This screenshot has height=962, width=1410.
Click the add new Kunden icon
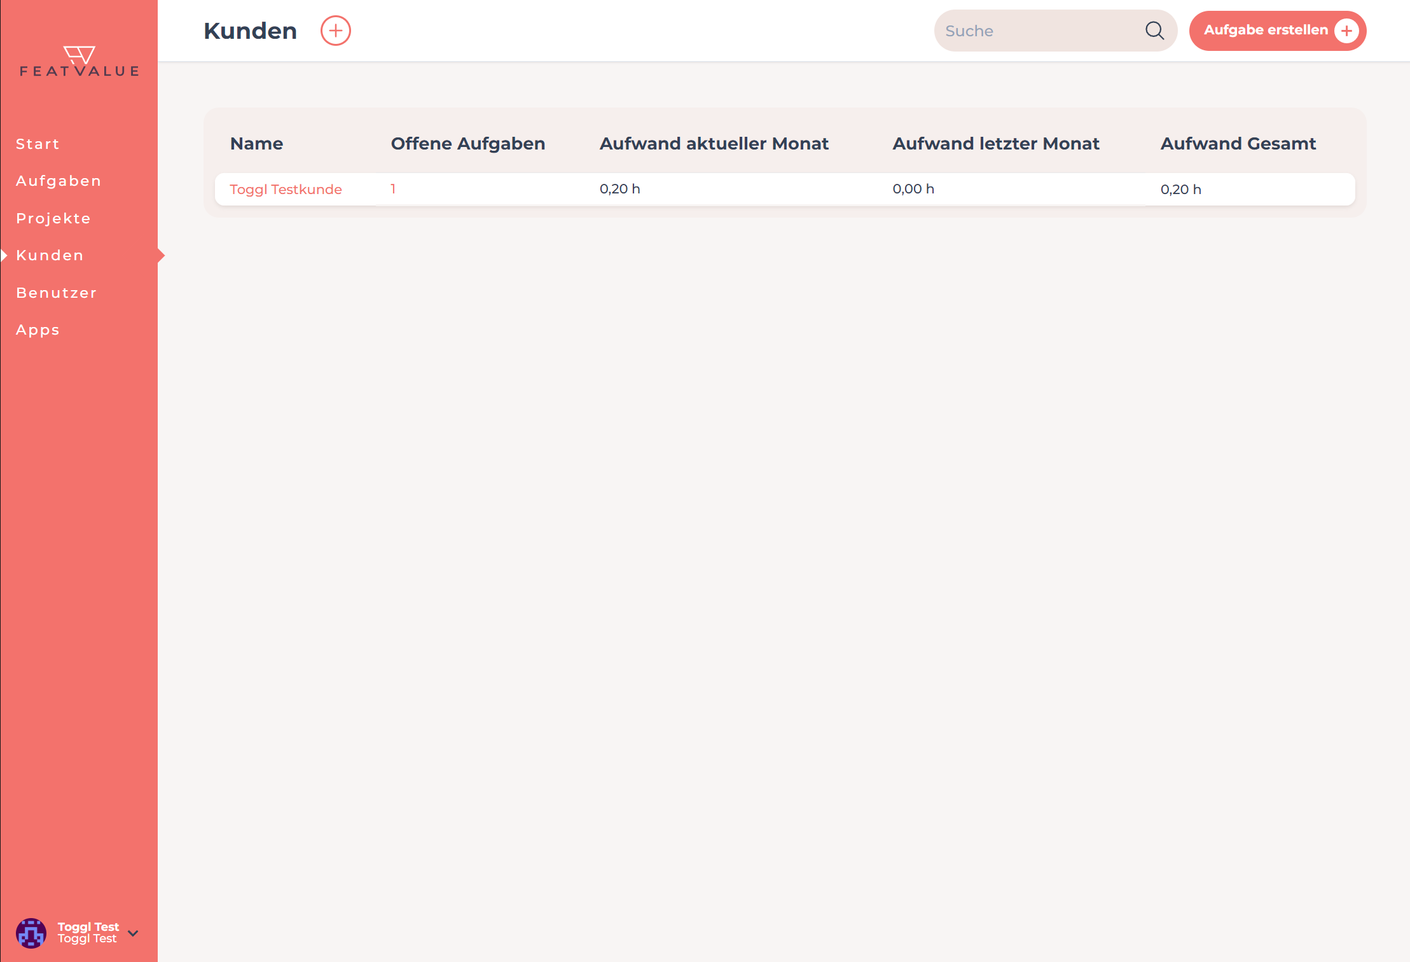click(x=335, y=30)
